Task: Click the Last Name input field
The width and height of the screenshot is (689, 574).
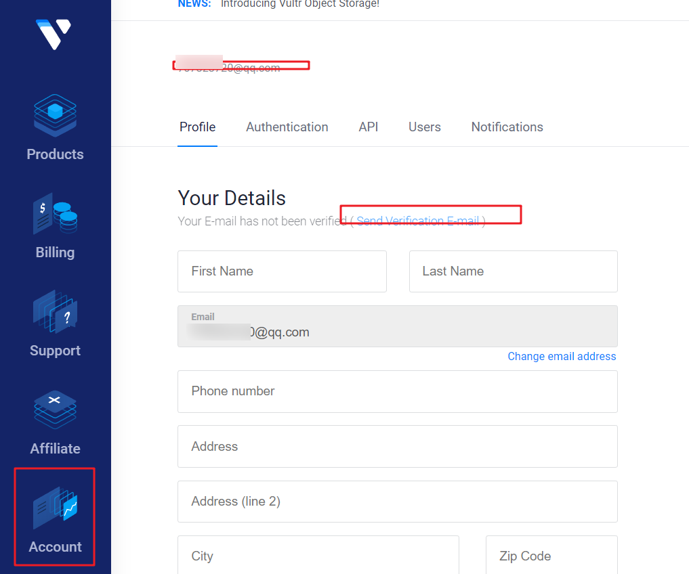Action: (x=513, y=271)
